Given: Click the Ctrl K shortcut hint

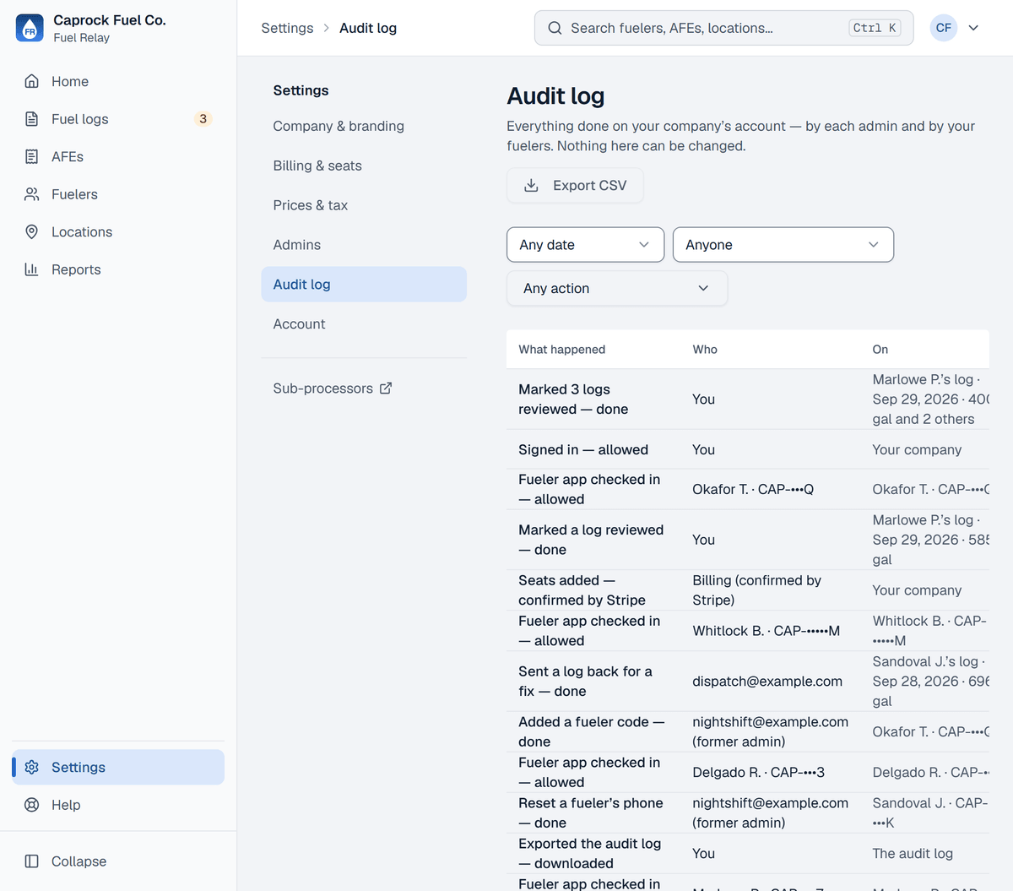Looking at the screenshot, I should [875, 28].
